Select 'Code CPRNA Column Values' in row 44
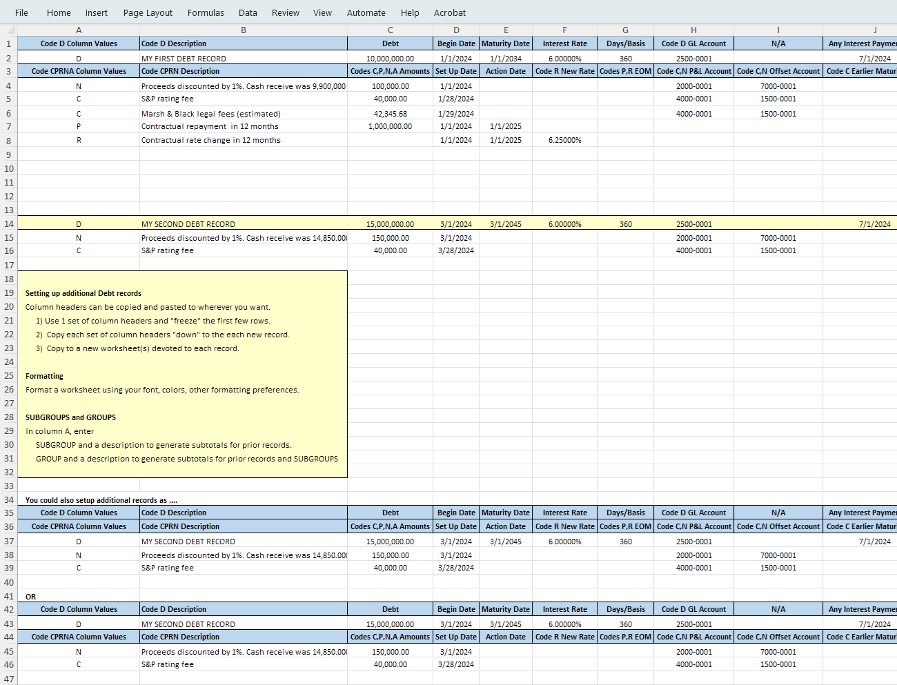897x685 pixels. pyautogui.click(x=79, y=637)
